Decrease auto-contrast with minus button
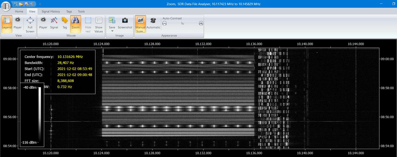 (164, 23)
